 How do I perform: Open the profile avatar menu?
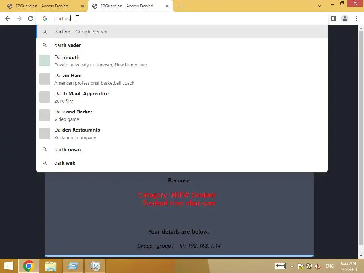[345, 18]
